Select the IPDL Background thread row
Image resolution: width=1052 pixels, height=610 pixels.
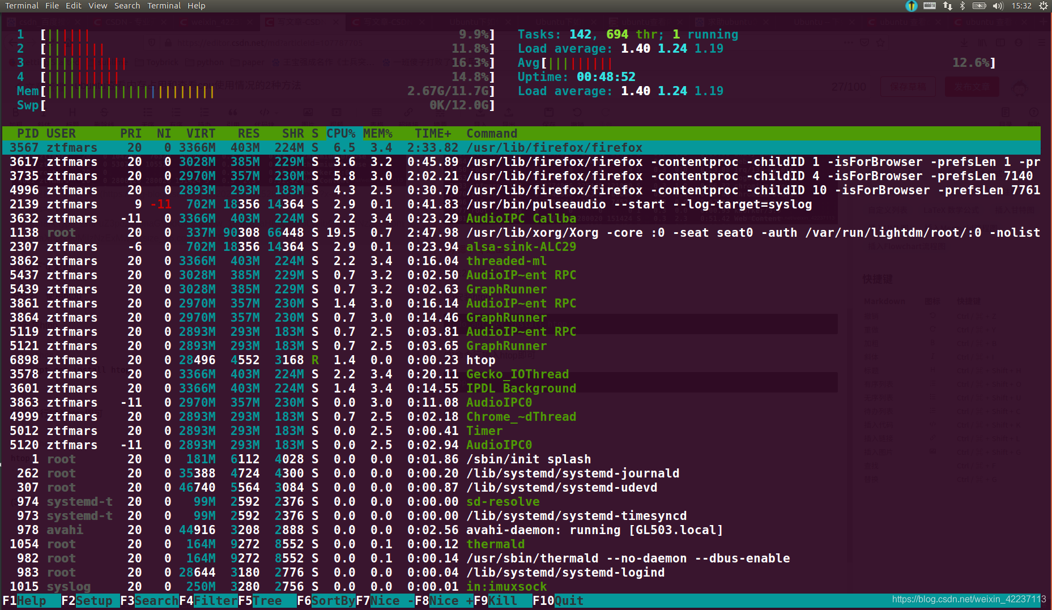click(521, 389)
